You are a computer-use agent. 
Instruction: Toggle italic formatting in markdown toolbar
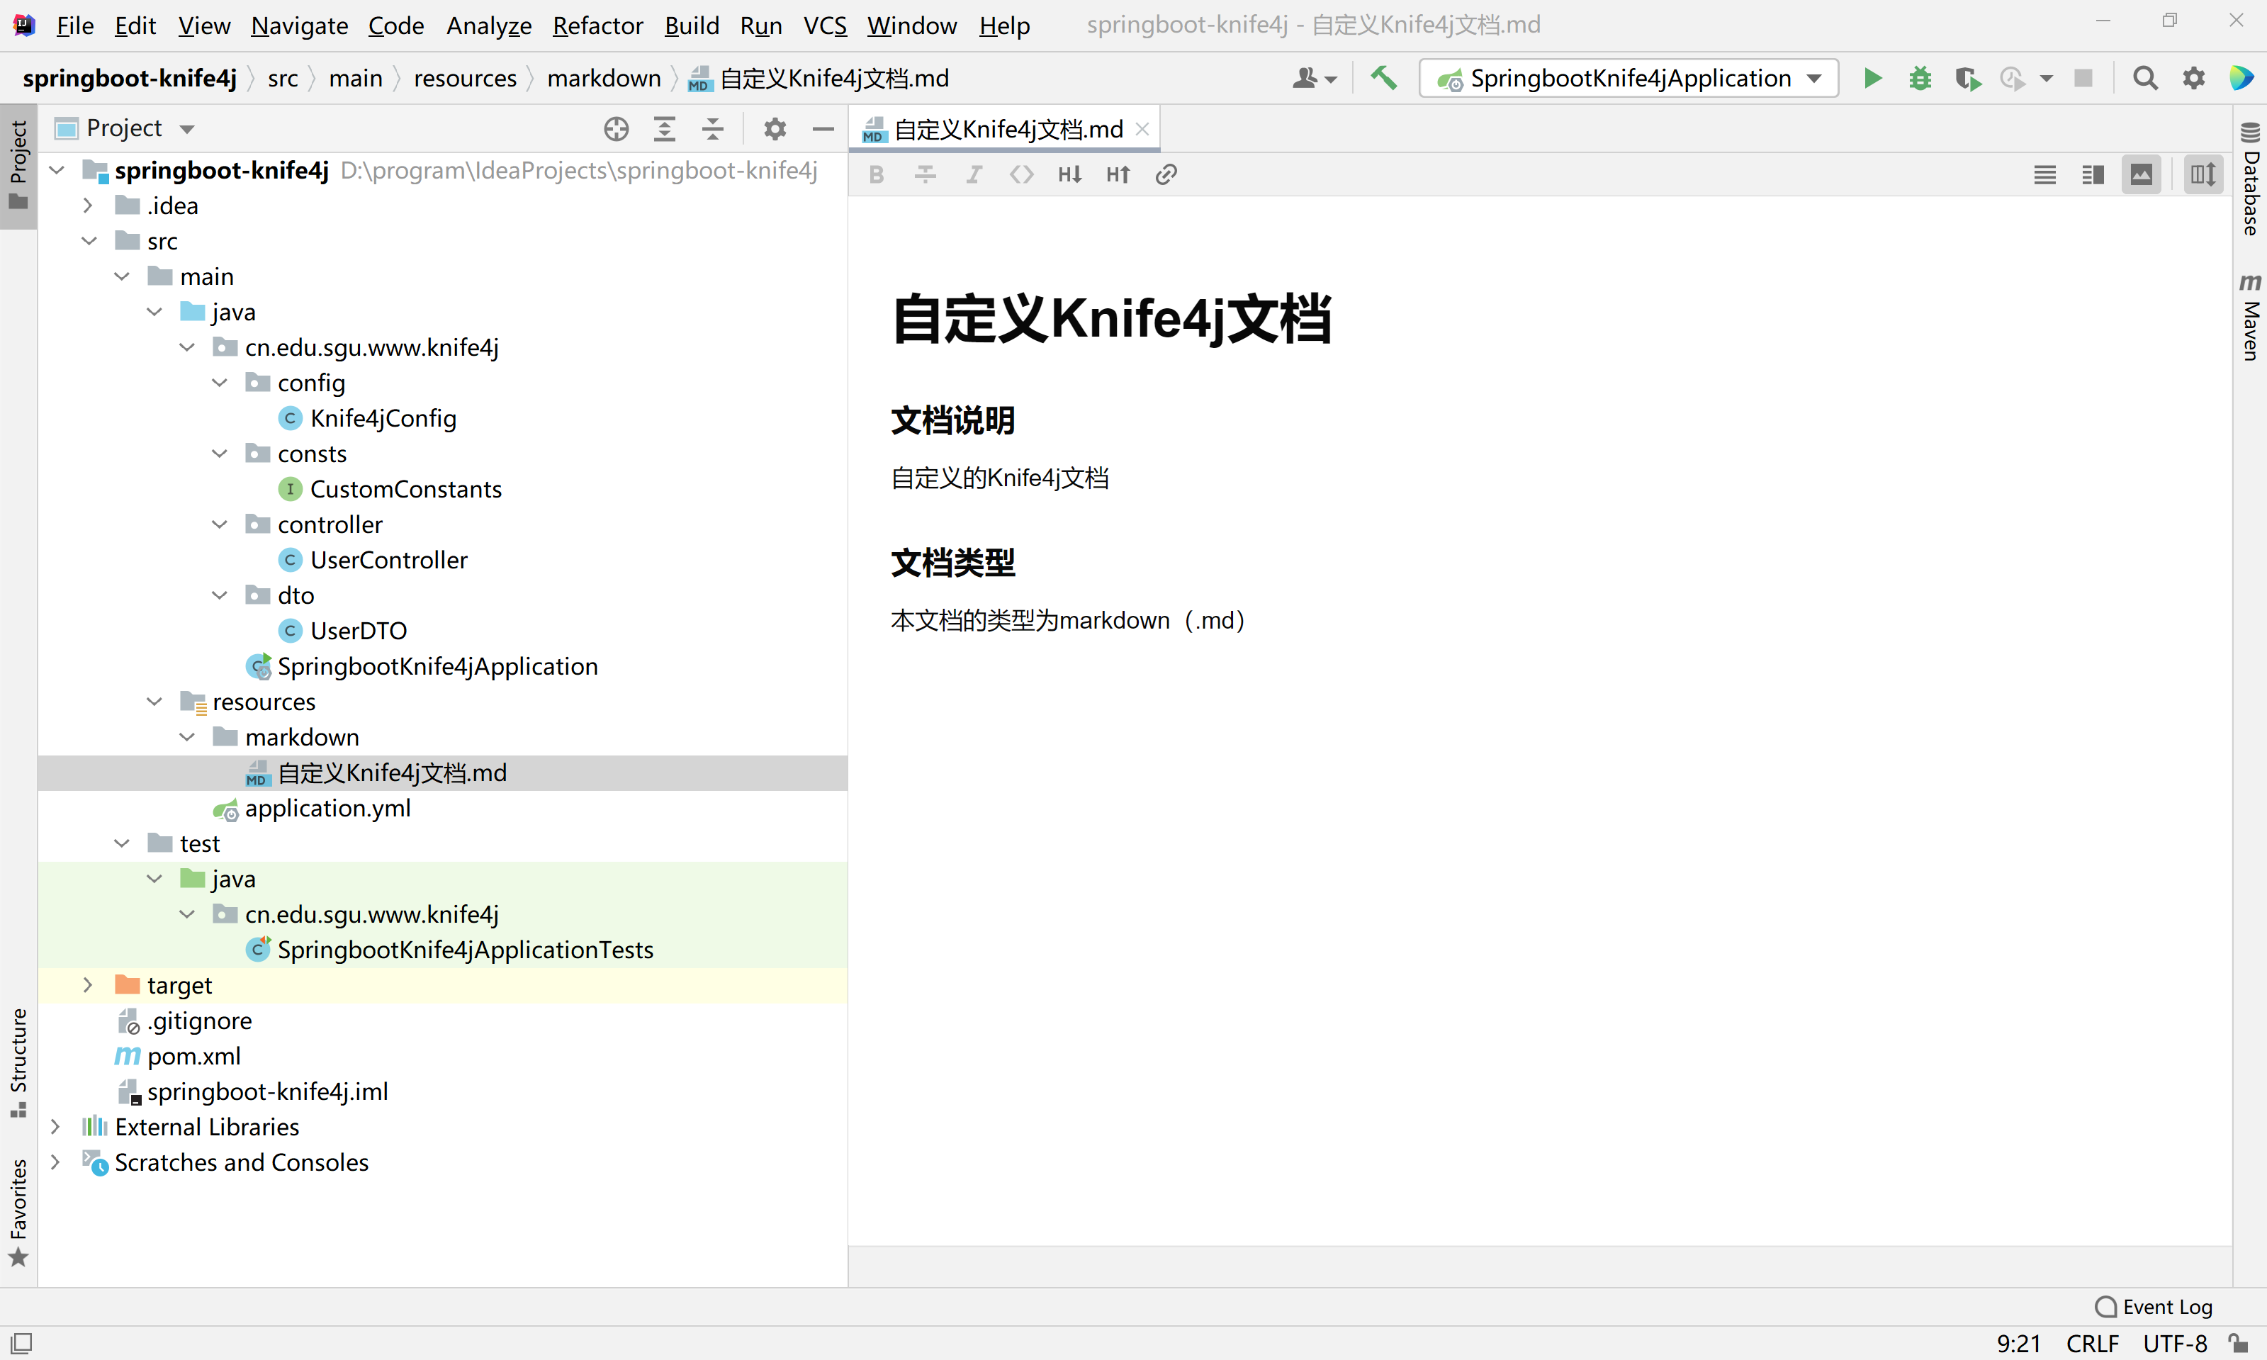point(974,174)
